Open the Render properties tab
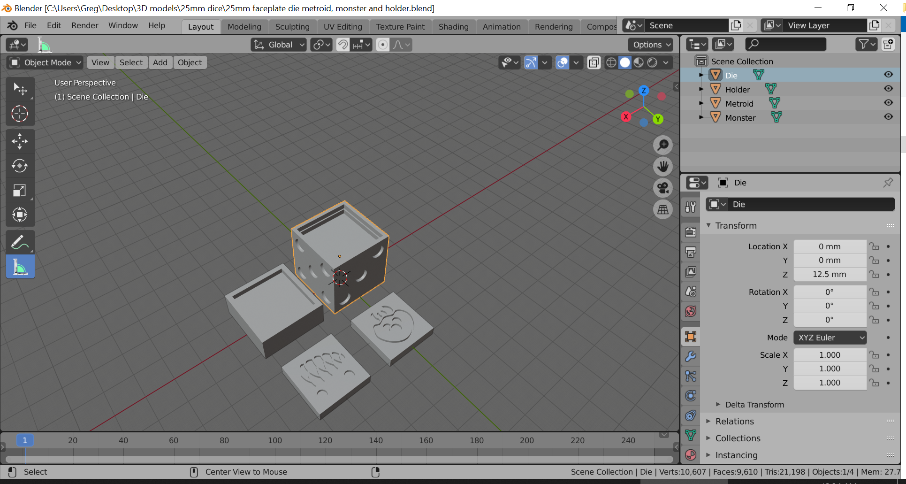The height and width of the screenshot is (484, 906). 690,231
